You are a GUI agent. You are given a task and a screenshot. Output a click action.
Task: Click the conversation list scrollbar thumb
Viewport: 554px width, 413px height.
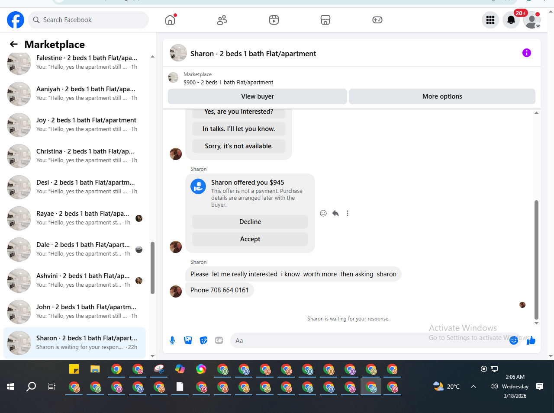tap(152, 268)
